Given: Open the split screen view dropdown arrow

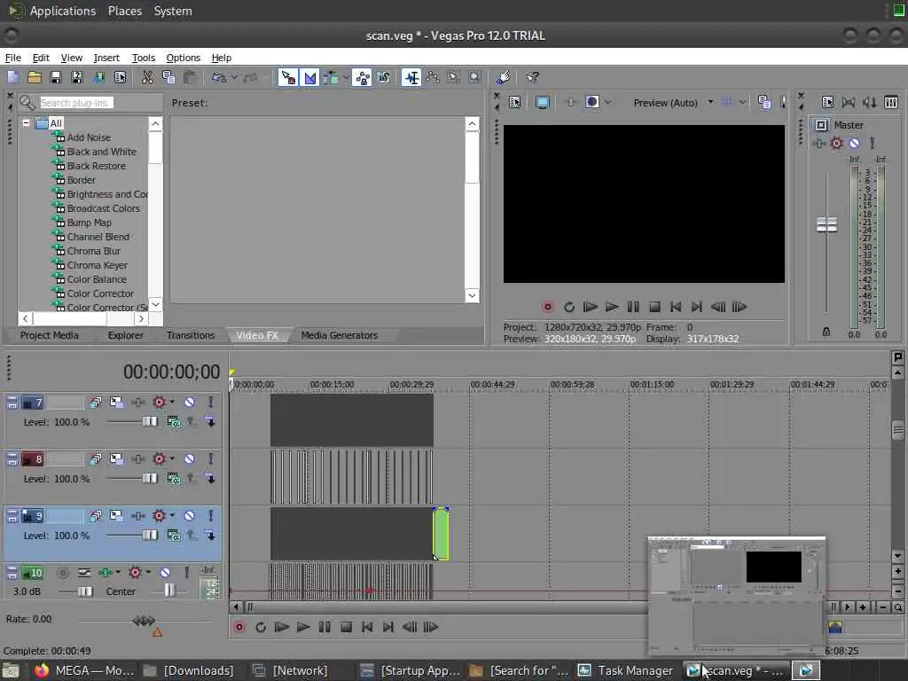Looking at the screenshot, I should coord(607,103).
